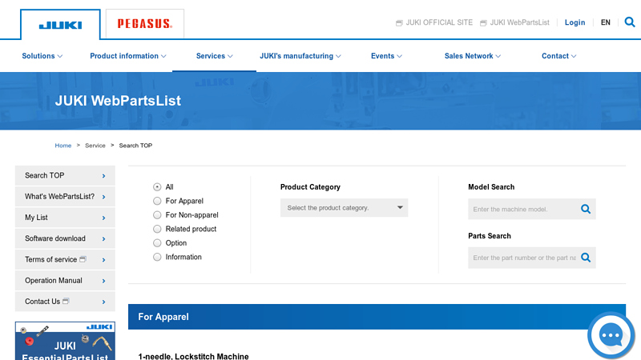Go to Home breadcrumb link
Image resolution: width=641 pixels, height=360 pixels.
63,146
